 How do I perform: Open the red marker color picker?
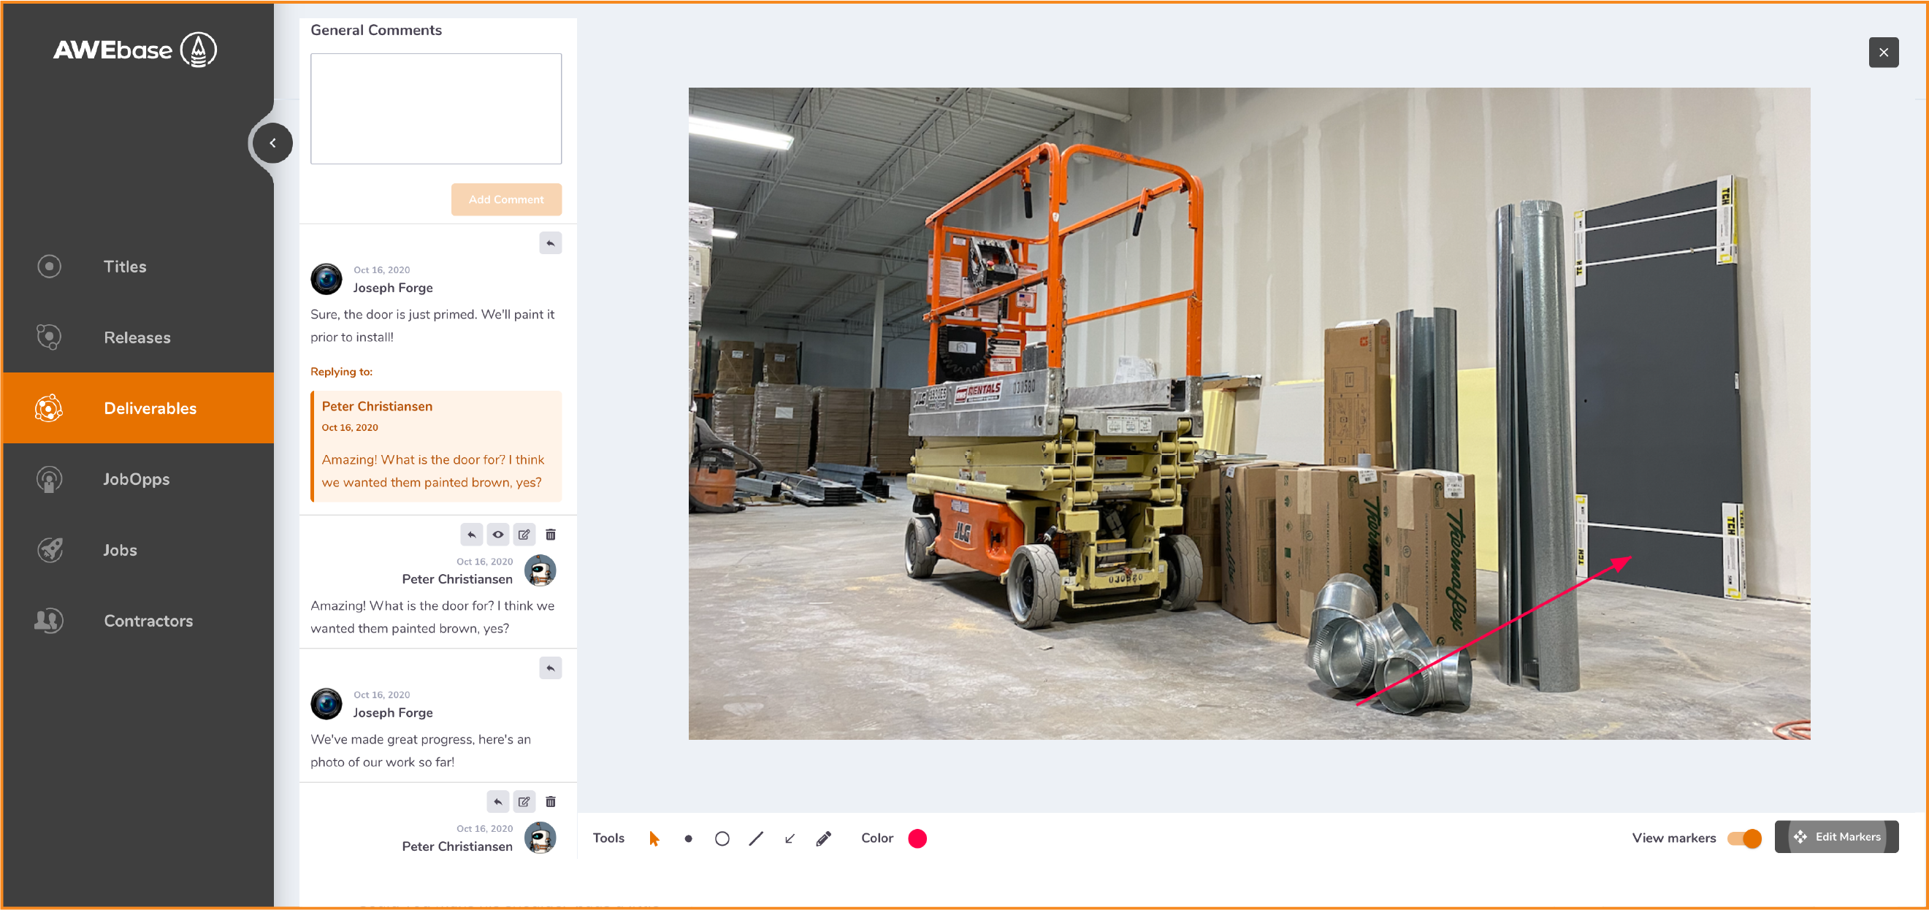[x=917, y=838]
